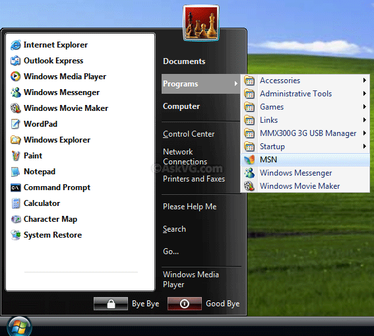The height and width of the screenshot is (336, 374).
Task: Click Windows Messenger icon in left pinned list
Action: tap(16, 92)
